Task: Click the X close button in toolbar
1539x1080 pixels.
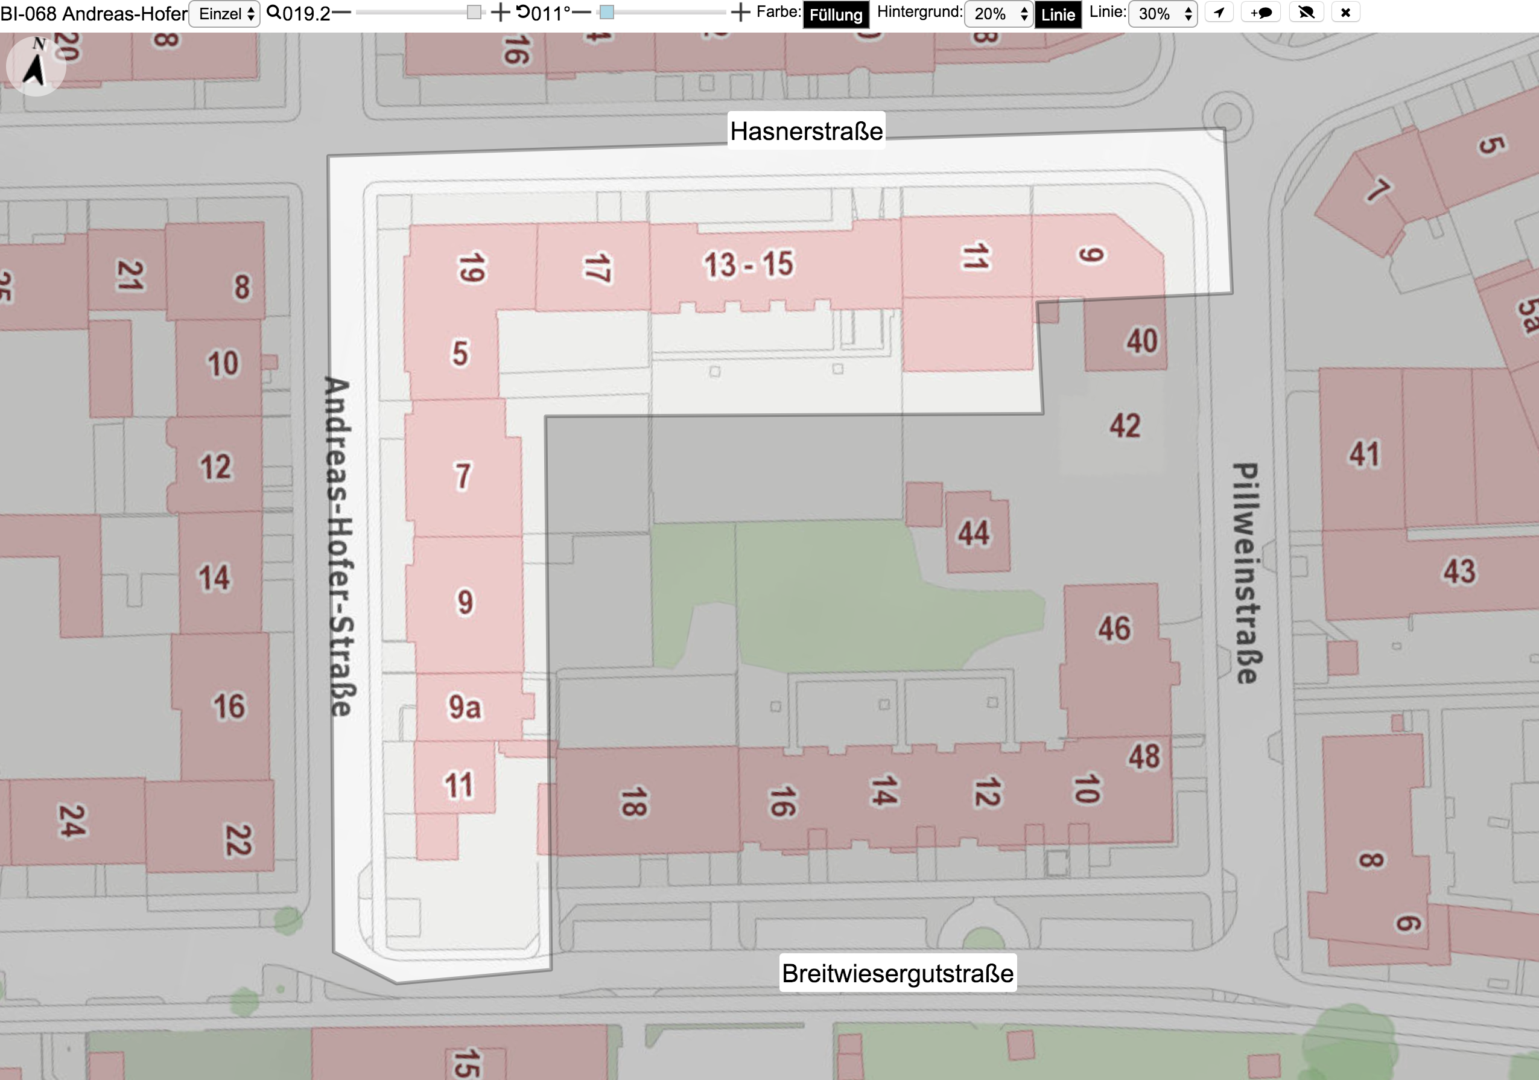Action: (1345, 13)
